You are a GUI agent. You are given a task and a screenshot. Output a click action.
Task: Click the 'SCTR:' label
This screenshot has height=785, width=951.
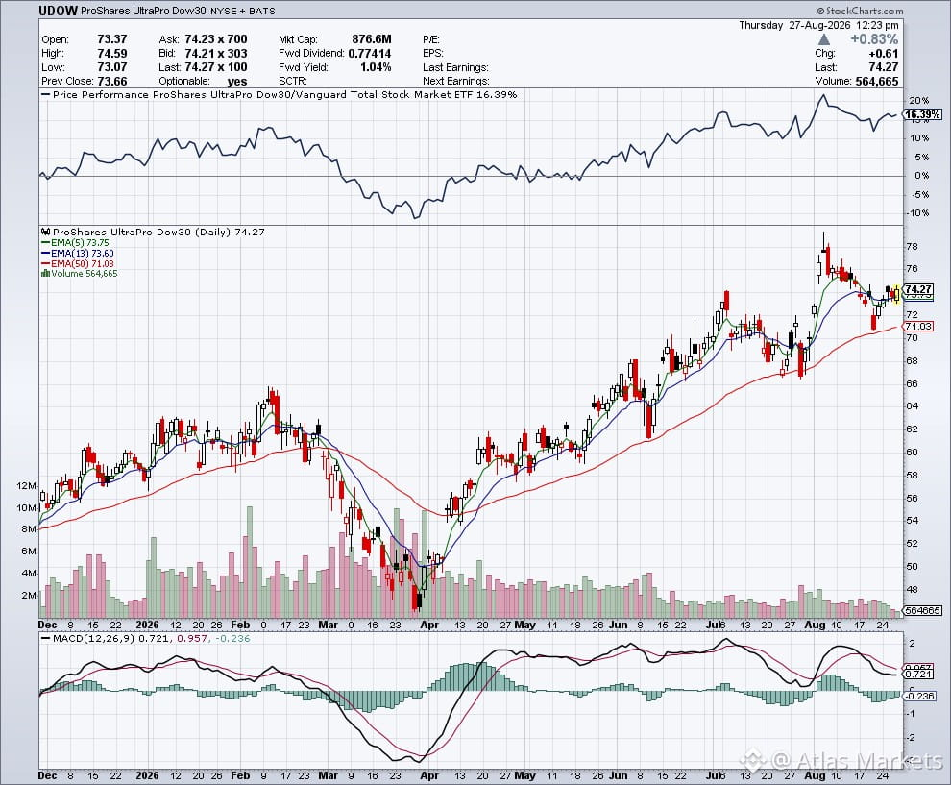point(293,82)
